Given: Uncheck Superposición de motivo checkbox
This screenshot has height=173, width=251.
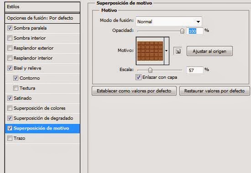Looking at the screenshot, I should pyautogui.click(x=10, y=128).
